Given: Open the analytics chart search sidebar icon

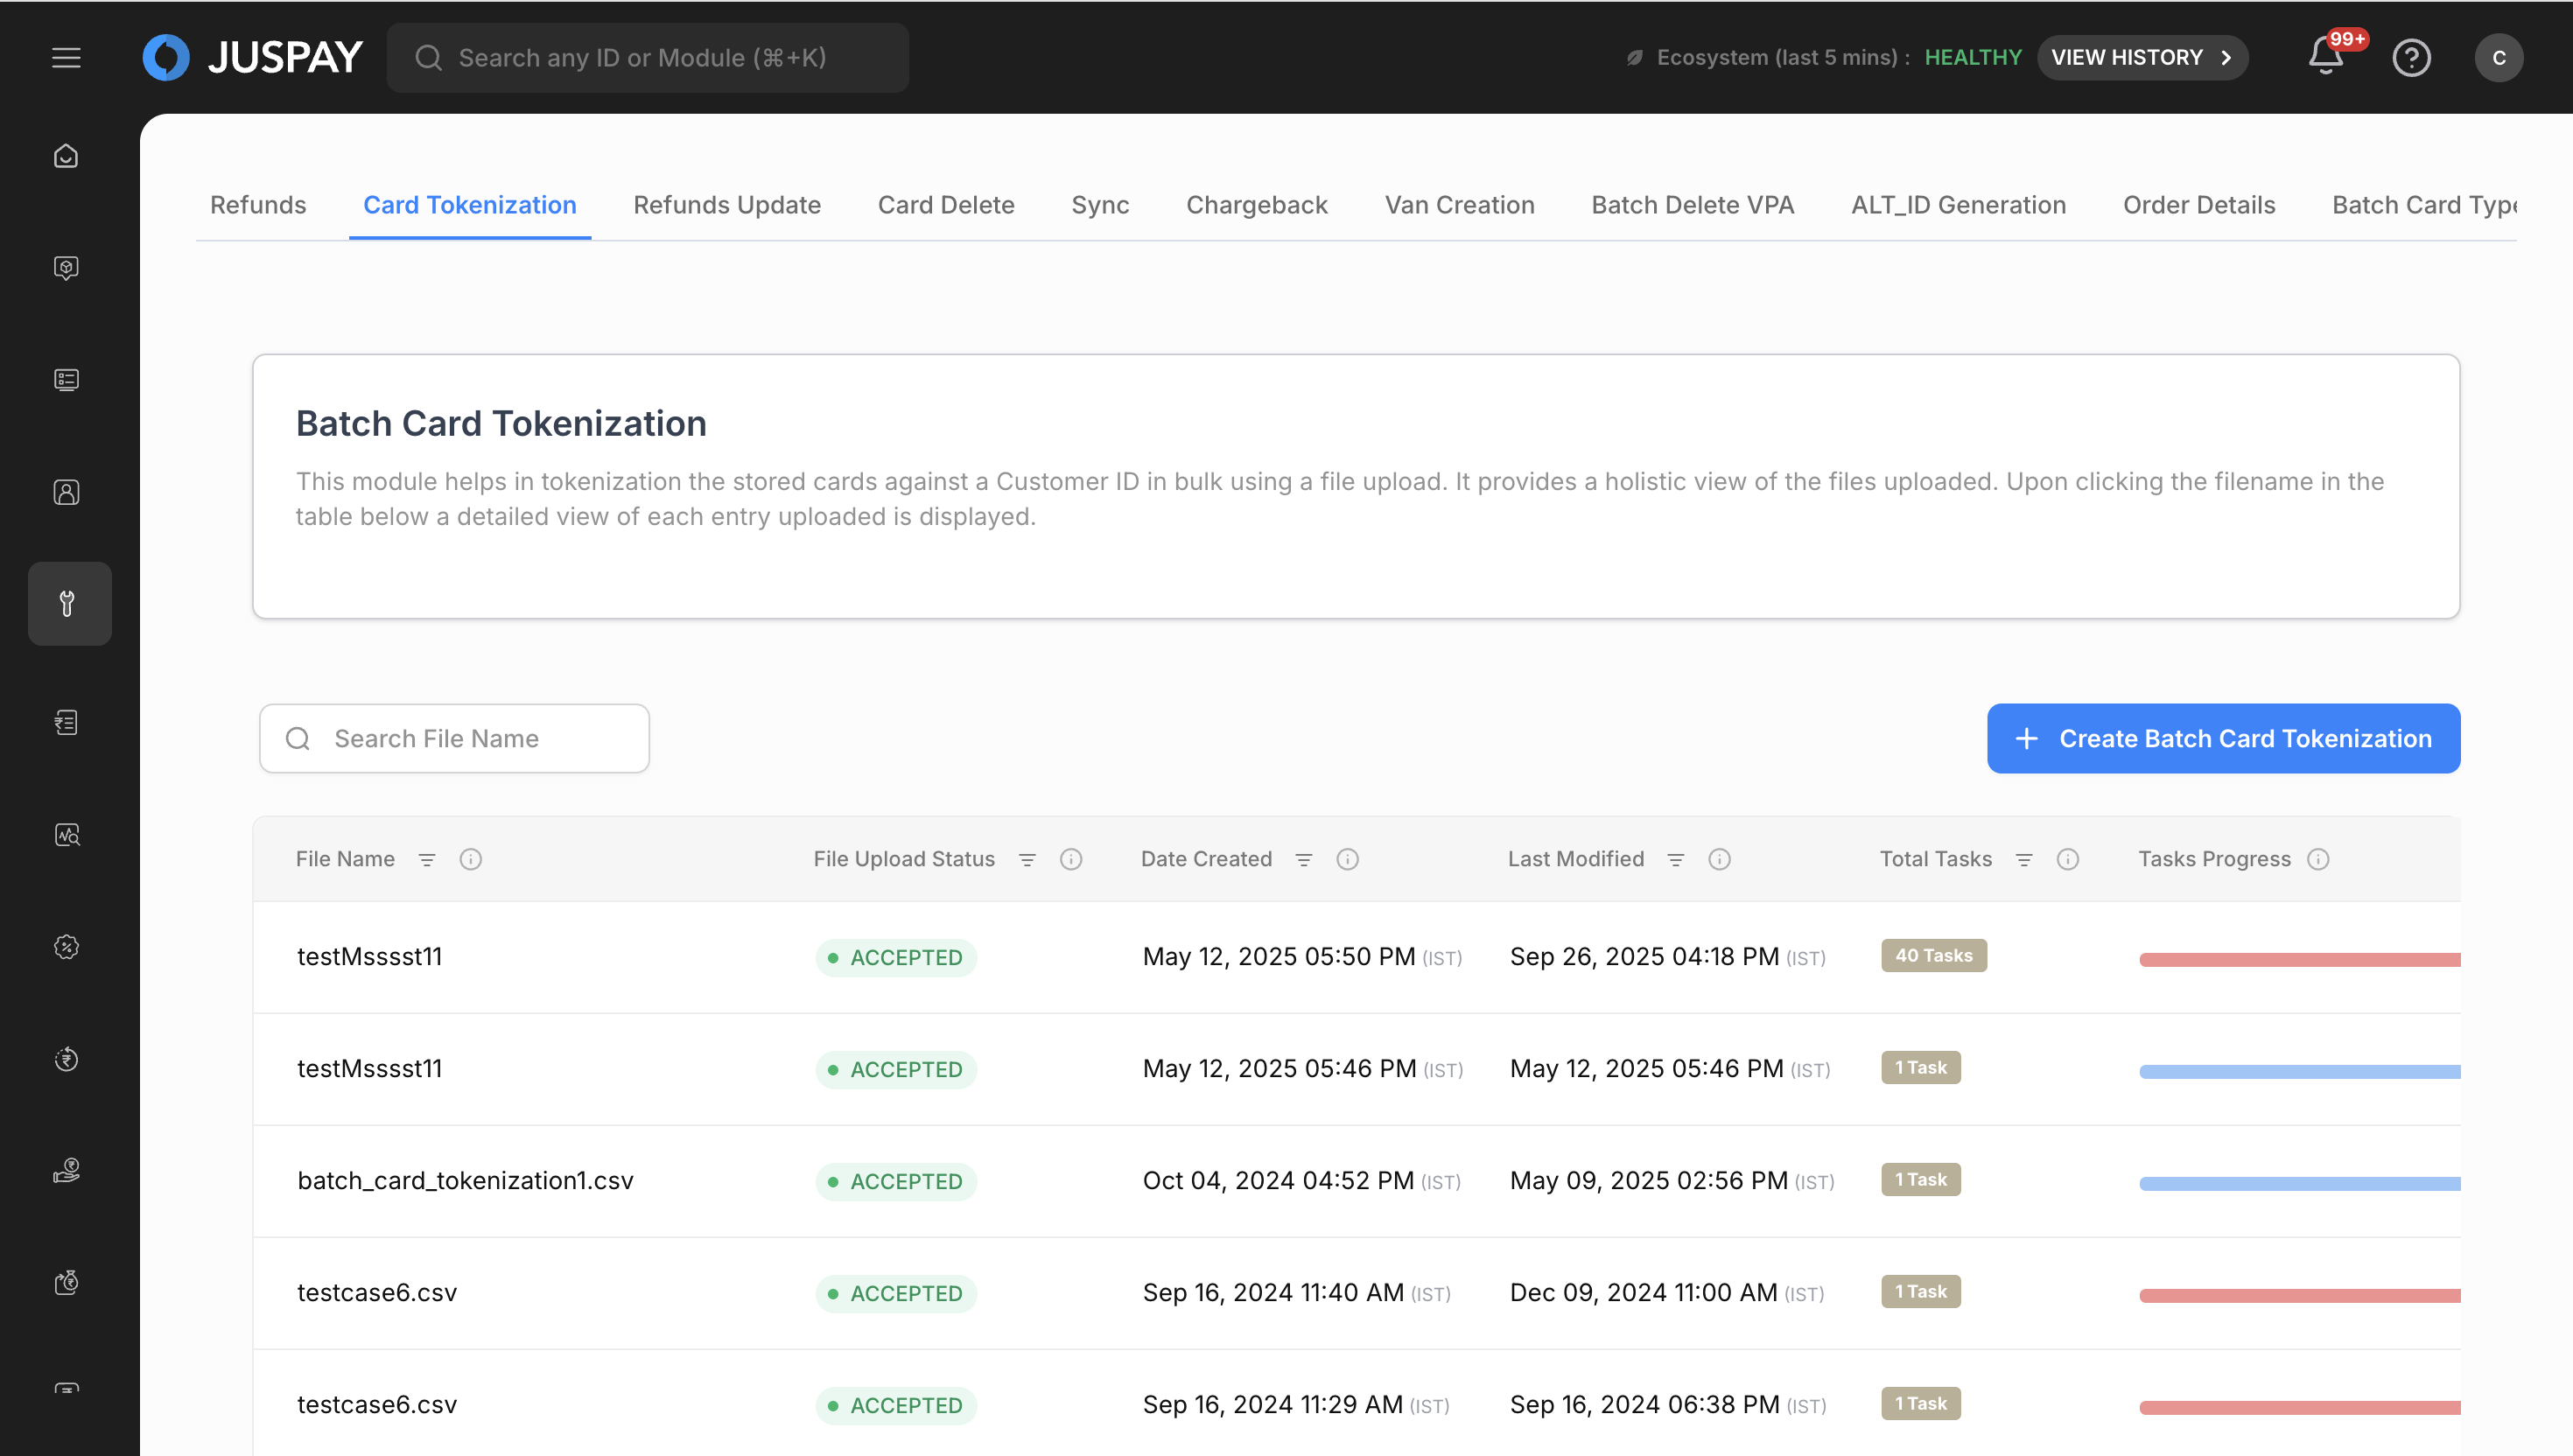Looking at the screenshot, I should pyautogui.click(x=66, y=835).
